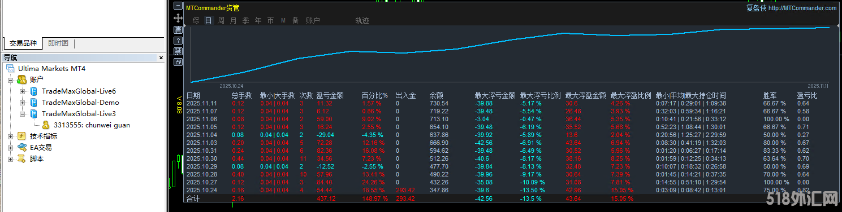Select the 综 summary period tab
This screenshot has height=212, width=842.
[x=196, y=20]
